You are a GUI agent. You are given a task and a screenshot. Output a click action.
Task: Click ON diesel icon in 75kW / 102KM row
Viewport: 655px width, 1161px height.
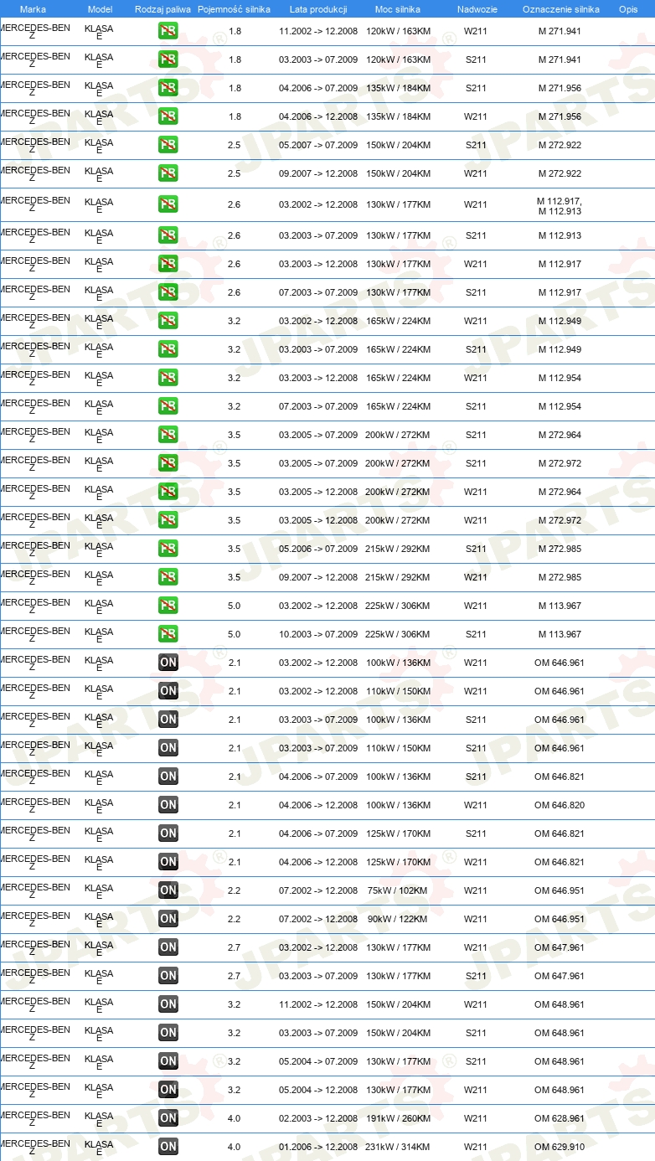tap(168, 890)
